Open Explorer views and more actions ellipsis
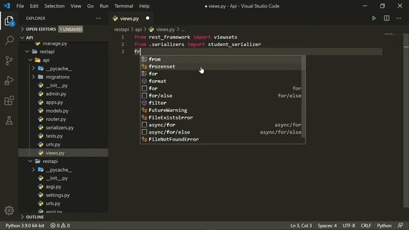This screenshot has height=230, width=409. tap(98, 19)
